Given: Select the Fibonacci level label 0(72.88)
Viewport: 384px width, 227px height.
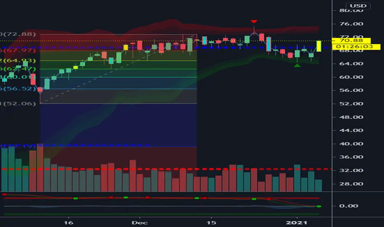Looking at the screenshot, I should [18, 34].
